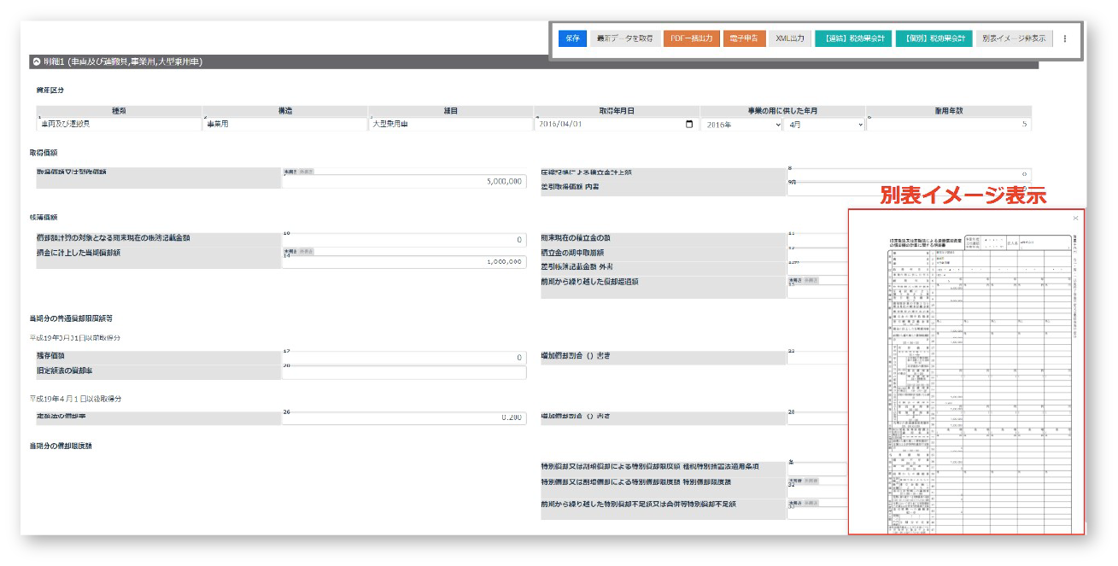The height and width of the screenshot is (566, 1118).
Task: Collapse the 明細1 section header chevron
Action: click(x=36, y=62)
